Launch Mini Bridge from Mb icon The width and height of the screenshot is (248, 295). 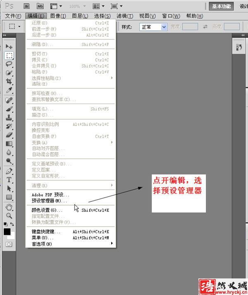tap(40, 6)
